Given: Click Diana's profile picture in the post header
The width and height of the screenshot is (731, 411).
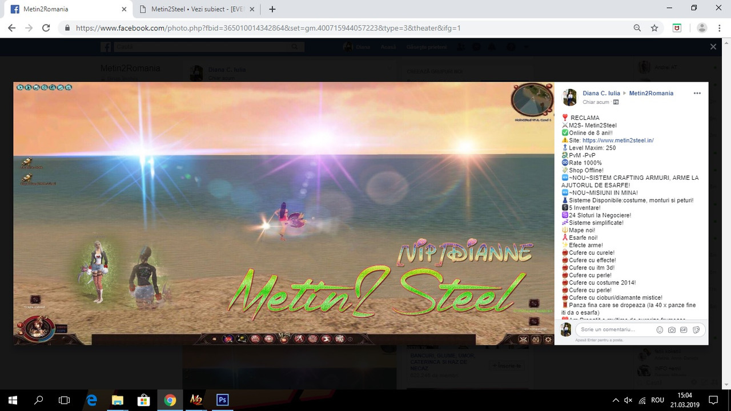Looking at the screenshot, I should (569, 97).
